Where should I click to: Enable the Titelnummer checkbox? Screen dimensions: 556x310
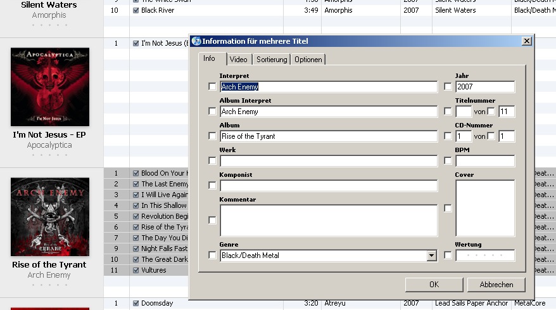click(x=448, y=112)
